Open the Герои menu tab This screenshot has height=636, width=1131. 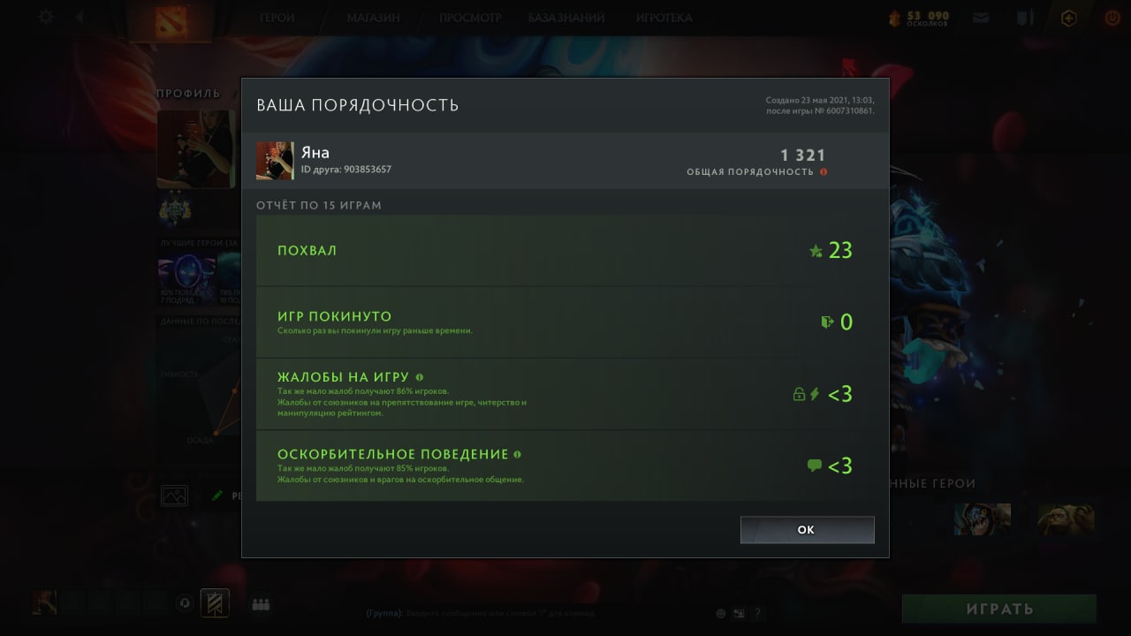tap(277, 18)
